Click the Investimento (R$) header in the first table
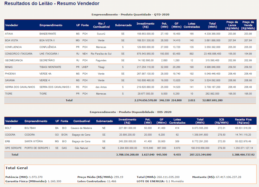The height and width of the screenshot is (187, 259). 145,25
